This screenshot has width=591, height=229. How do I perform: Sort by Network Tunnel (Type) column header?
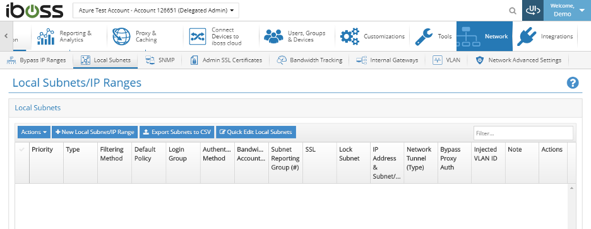tap(421, 162)
